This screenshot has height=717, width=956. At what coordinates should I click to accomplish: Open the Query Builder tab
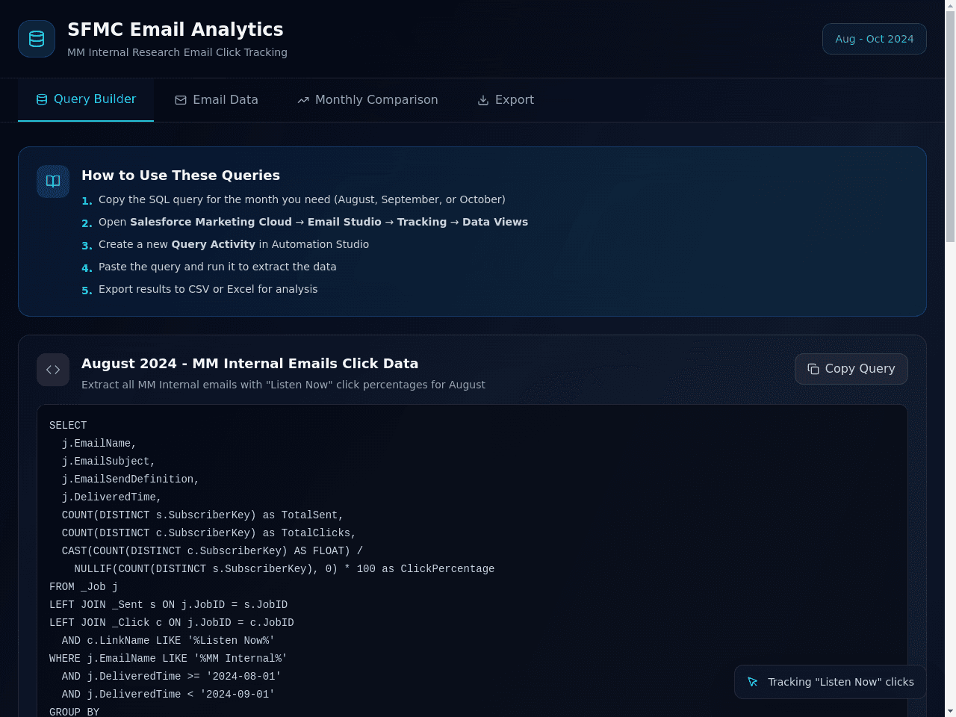(x=86, y=99)
